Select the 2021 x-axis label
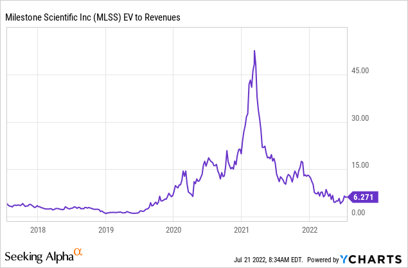 coord(242,230)
